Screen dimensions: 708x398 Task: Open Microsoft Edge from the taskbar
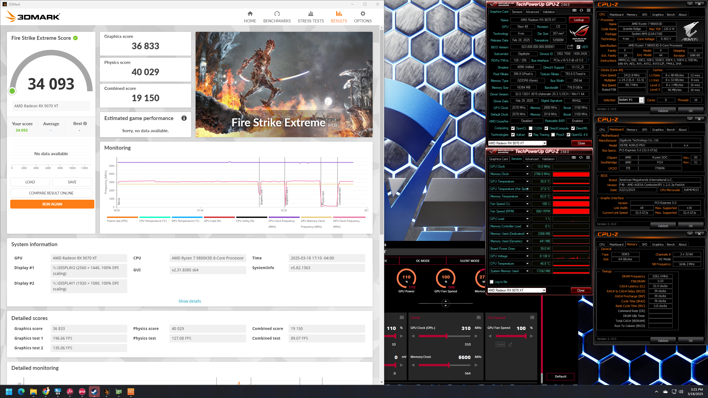(21, 392)
